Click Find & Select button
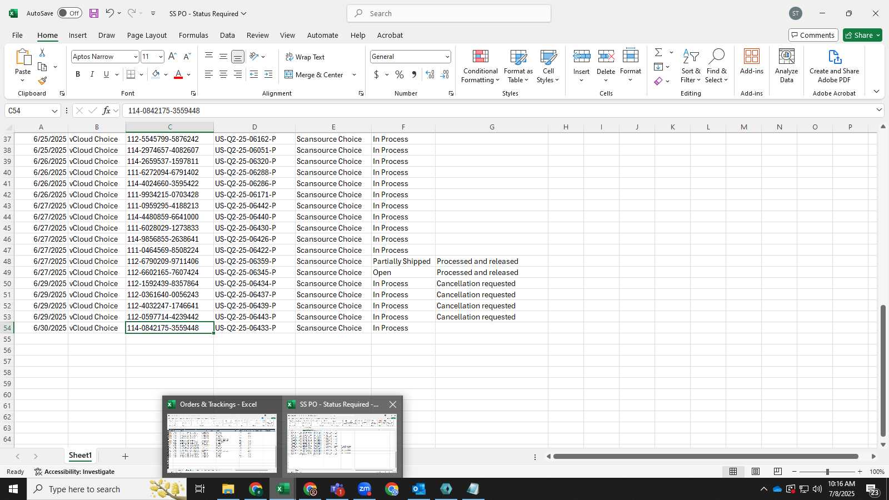The image size is (889, 500). pos(717,66)
